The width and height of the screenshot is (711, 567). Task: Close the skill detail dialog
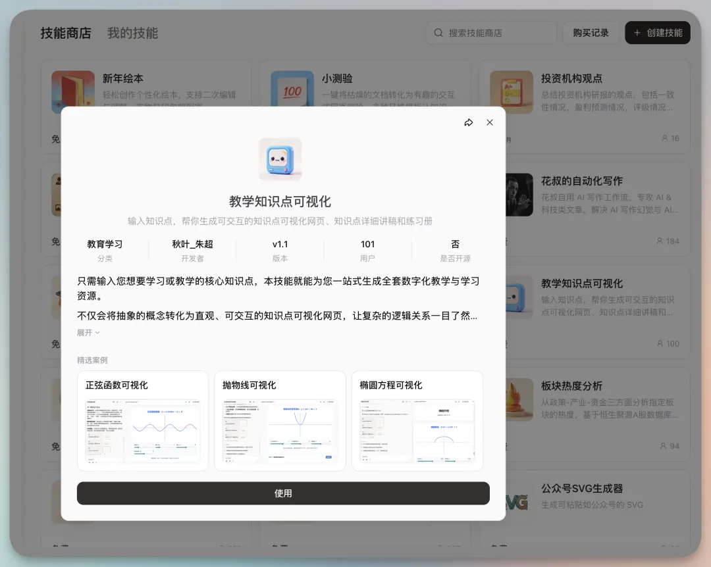[x=490, y=122]
